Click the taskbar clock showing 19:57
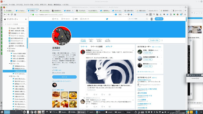Screen dimensions: 203x114 pos(178,112)
